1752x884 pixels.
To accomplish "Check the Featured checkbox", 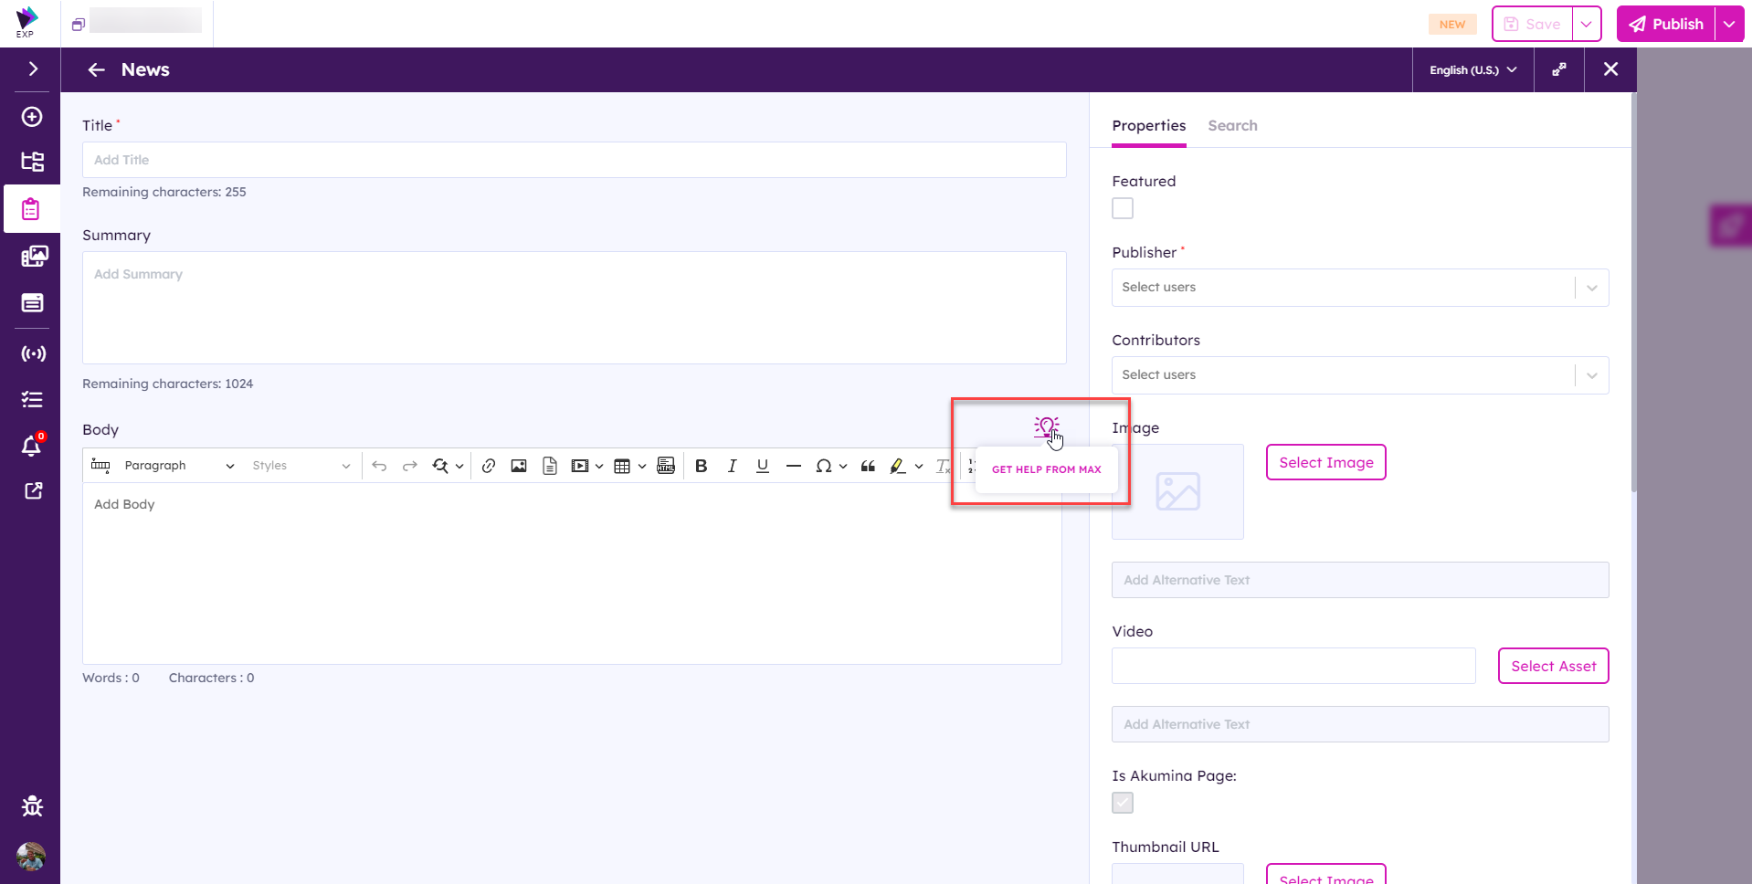I will tap(1123, 208).
